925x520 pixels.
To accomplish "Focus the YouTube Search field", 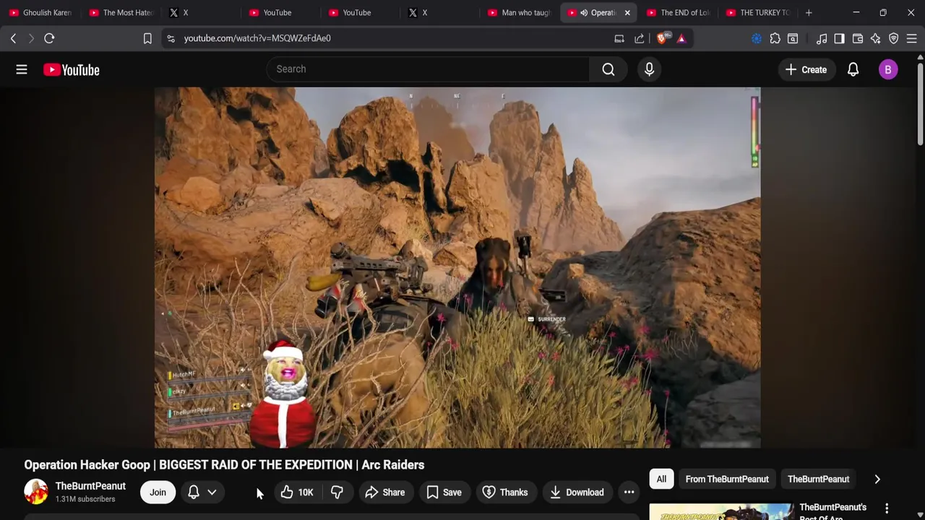I will (428, 69).
